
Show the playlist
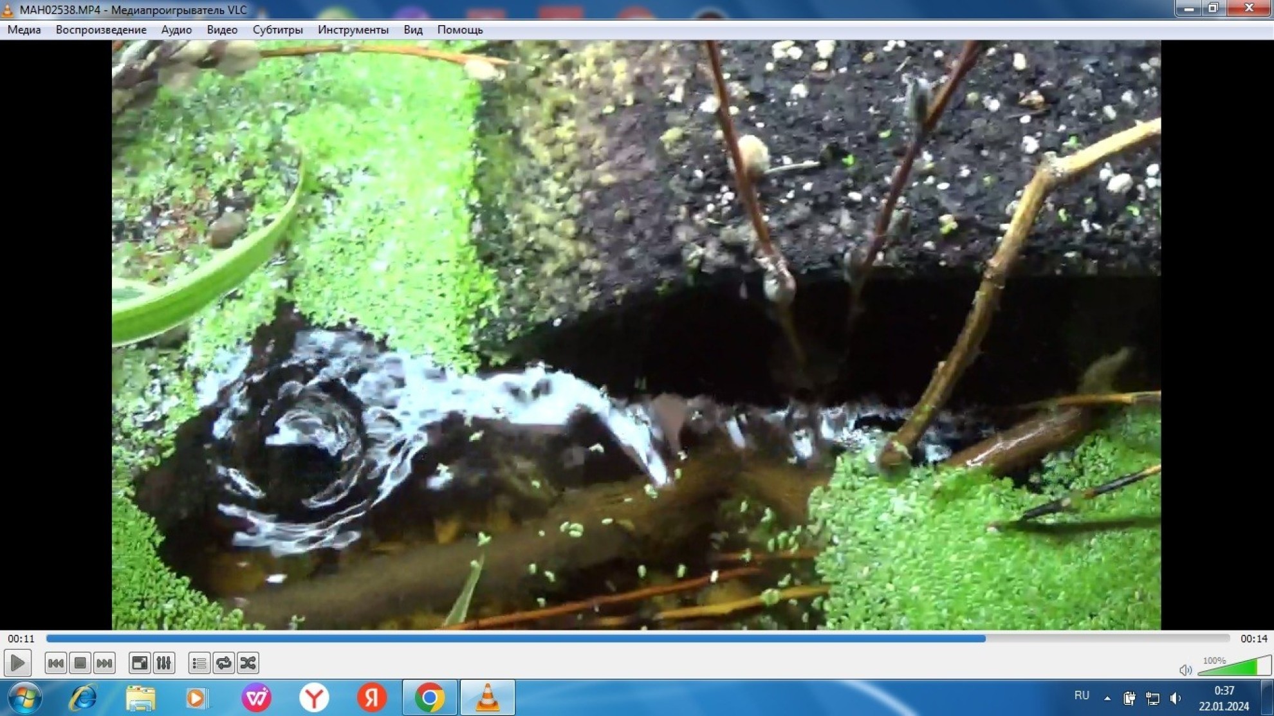tap(199, 663)
